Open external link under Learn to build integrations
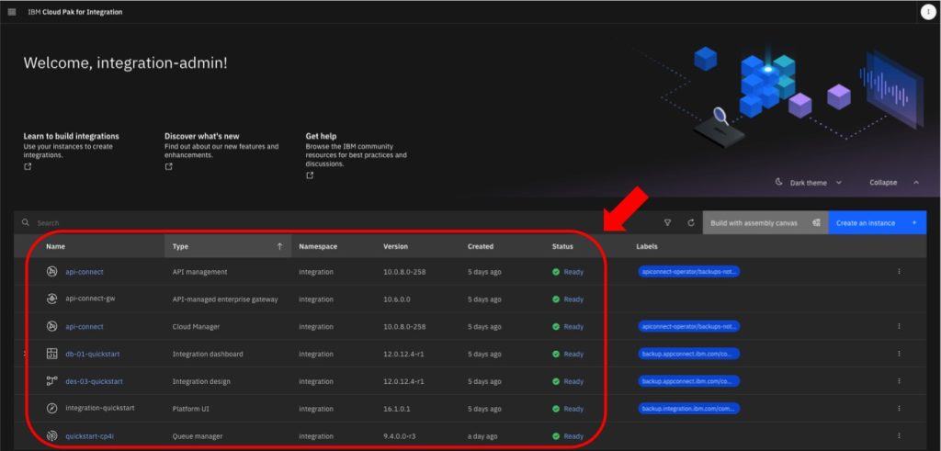Screen dimensions: 941x451 tap(28, 167)
